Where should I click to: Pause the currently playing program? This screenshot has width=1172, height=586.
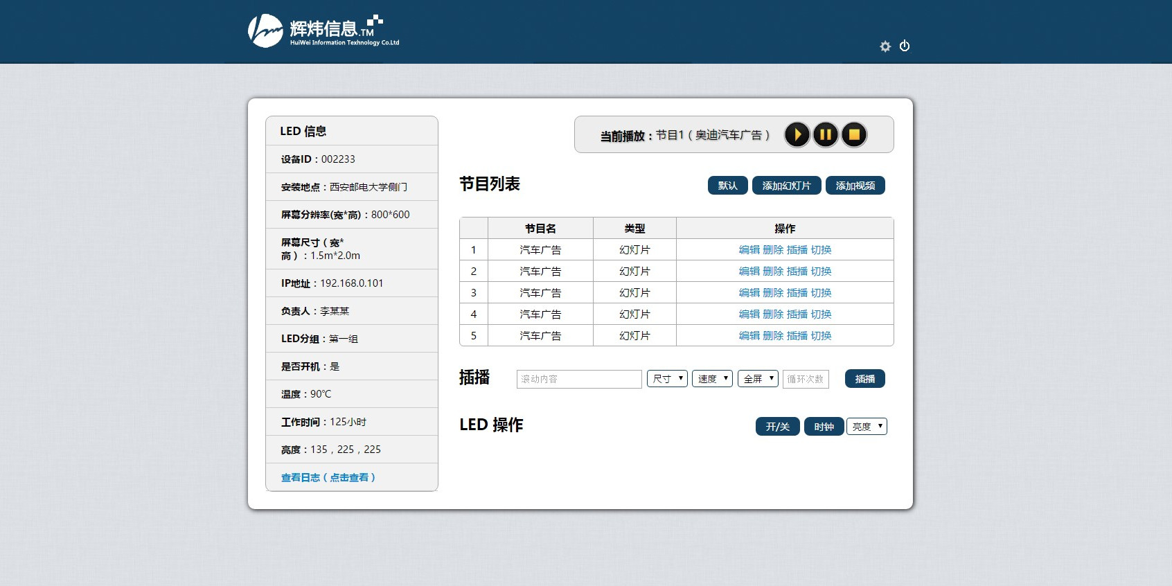(x=826, y=134)
